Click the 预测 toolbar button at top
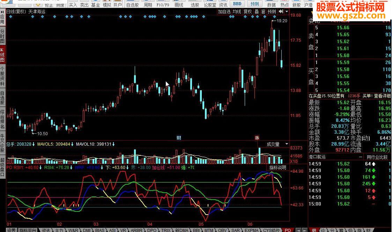The image size is (392, 232). pos(255,4)
